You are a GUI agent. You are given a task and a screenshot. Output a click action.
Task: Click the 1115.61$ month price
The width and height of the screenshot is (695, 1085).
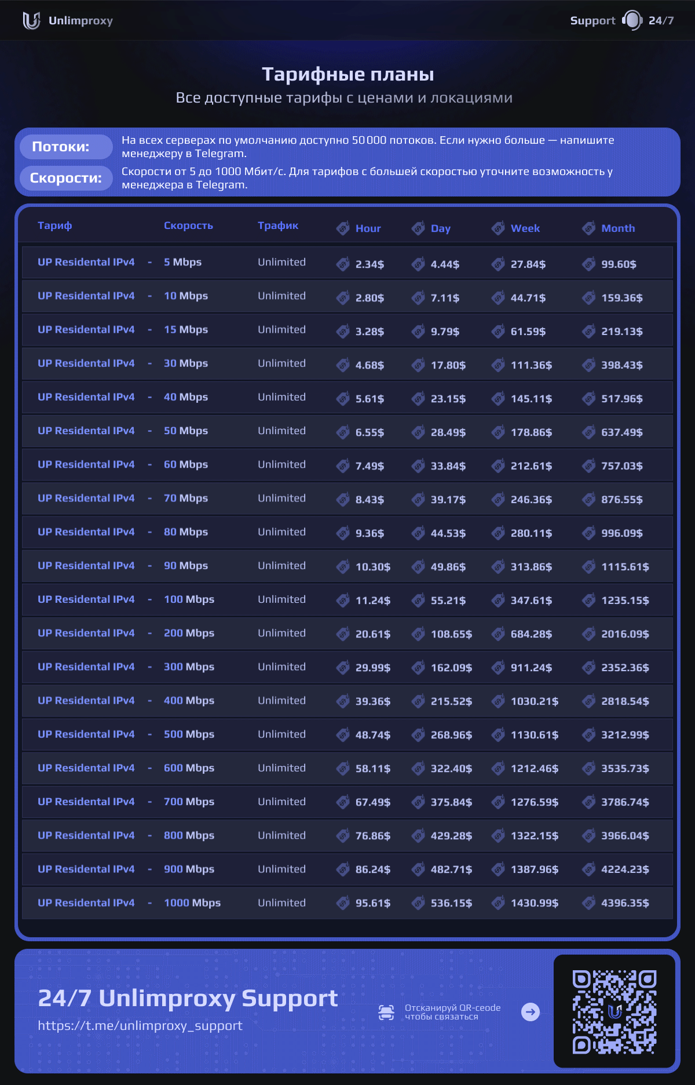(625, 567)
